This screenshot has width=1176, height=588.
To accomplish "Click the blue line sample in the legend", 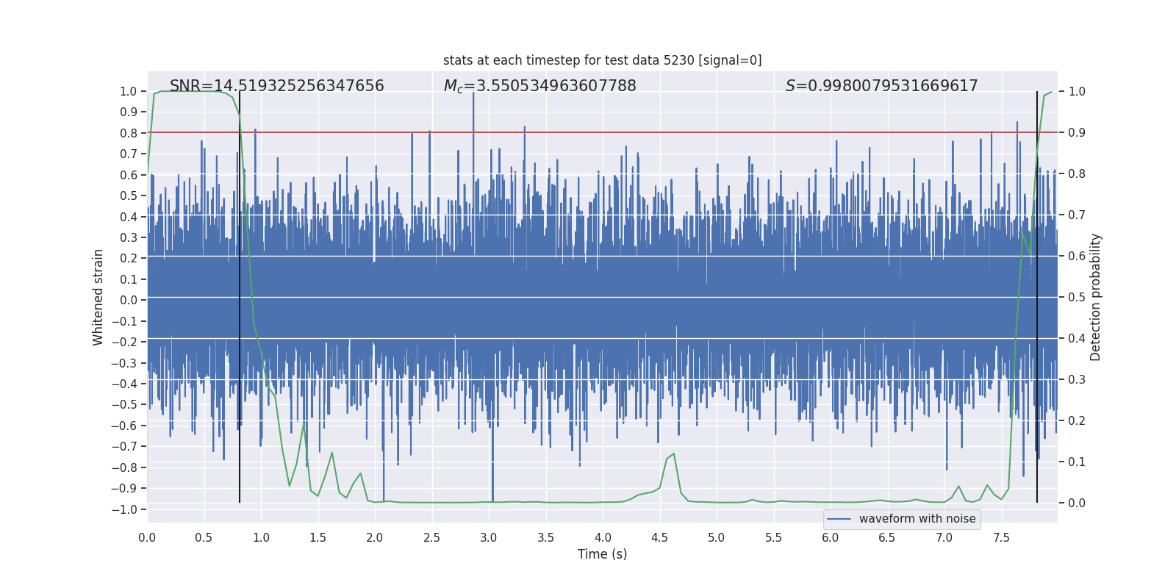I will [x=839, y=519].
